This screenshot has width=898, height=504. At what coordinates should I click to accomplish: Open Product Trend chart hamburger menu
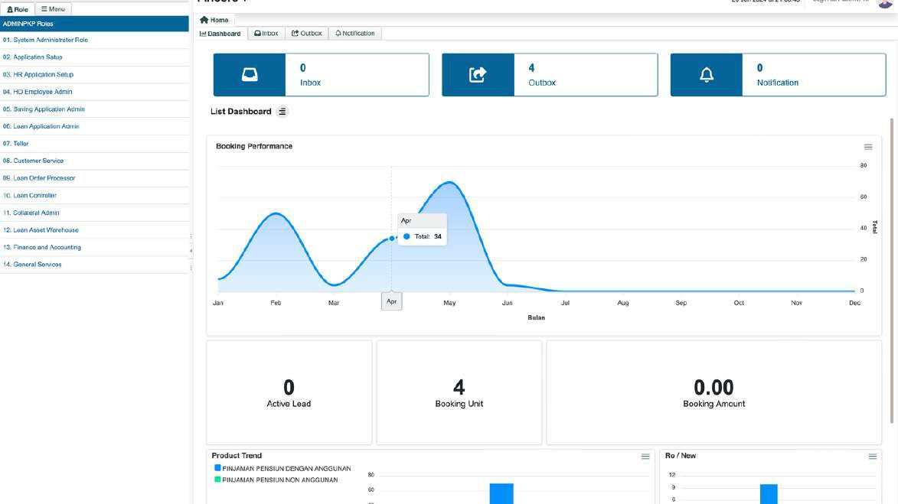click(x=645, y=457)
